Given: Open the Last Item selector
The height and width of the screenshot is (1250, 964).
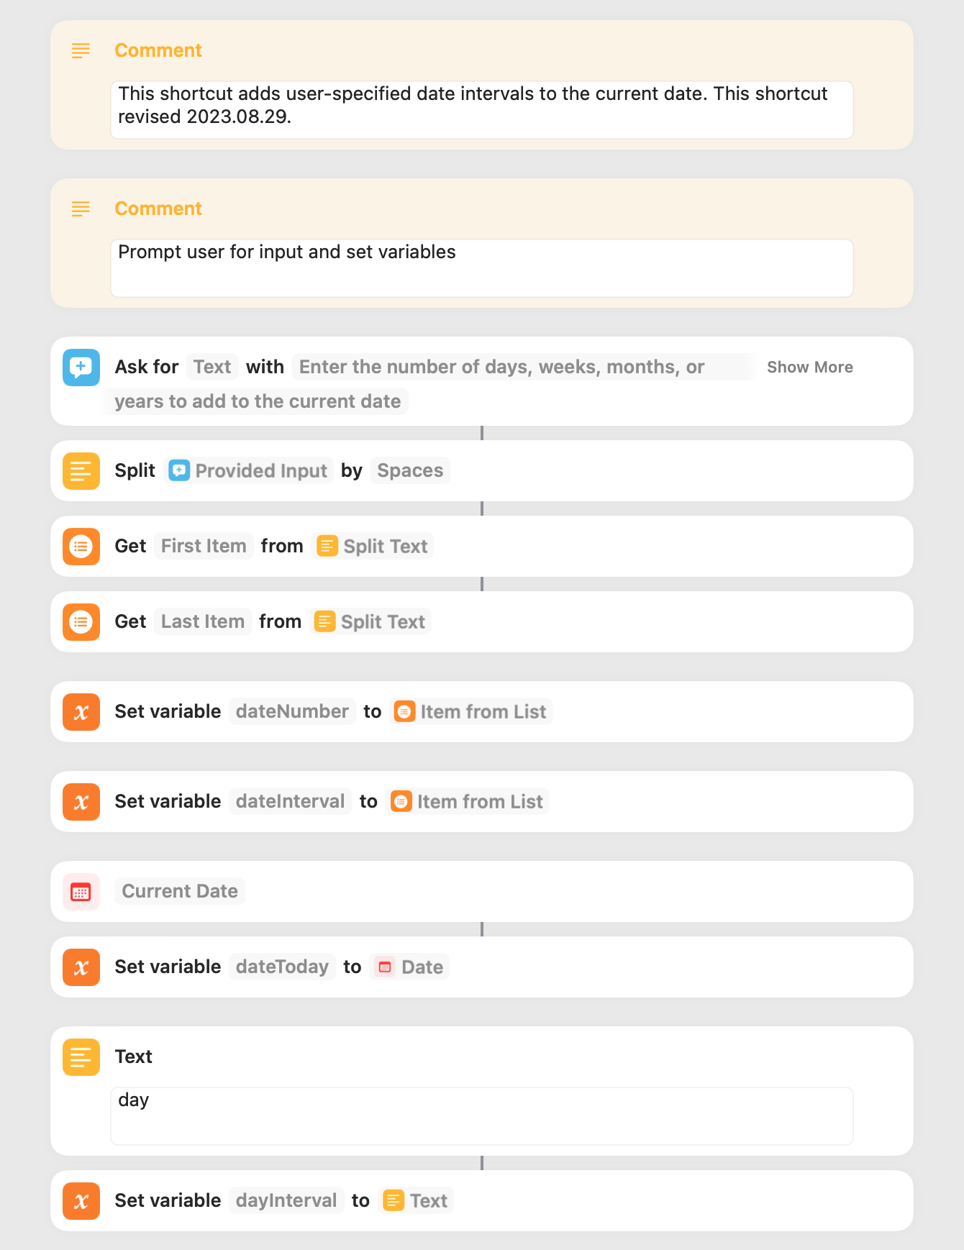Looking at the screenshot, I should (203, 621).
